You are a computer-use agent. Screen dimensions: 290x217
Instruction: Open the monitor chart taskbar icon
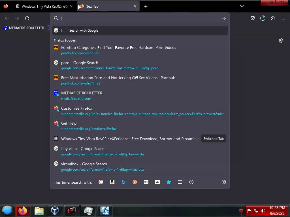88,211
